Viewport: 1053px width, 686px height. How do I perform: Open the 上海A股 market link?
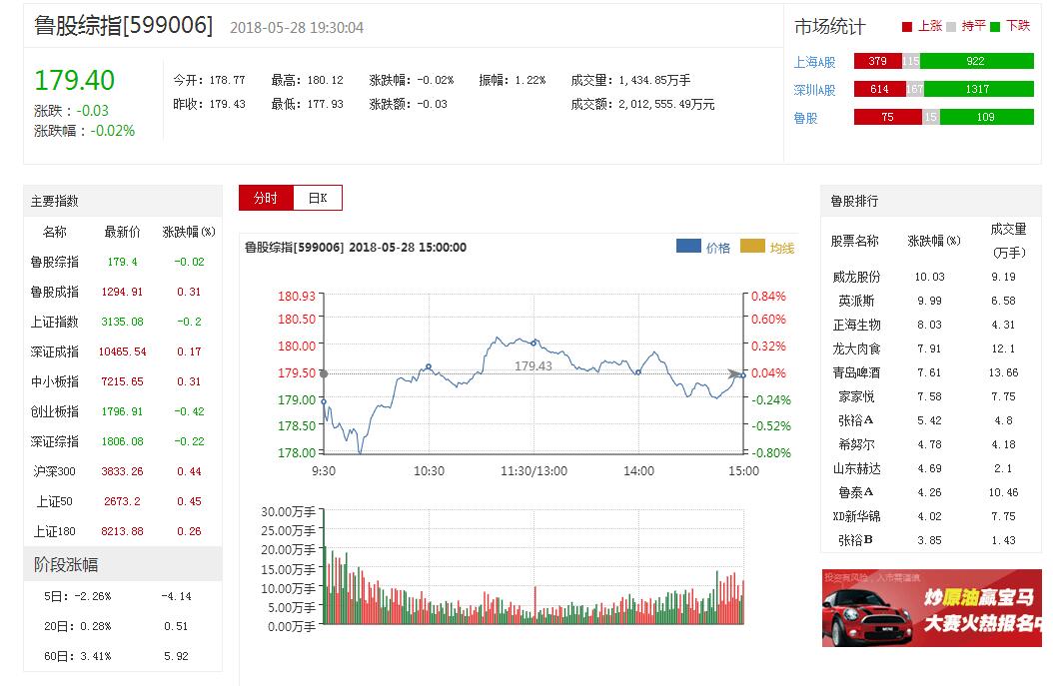pos(814,61)
